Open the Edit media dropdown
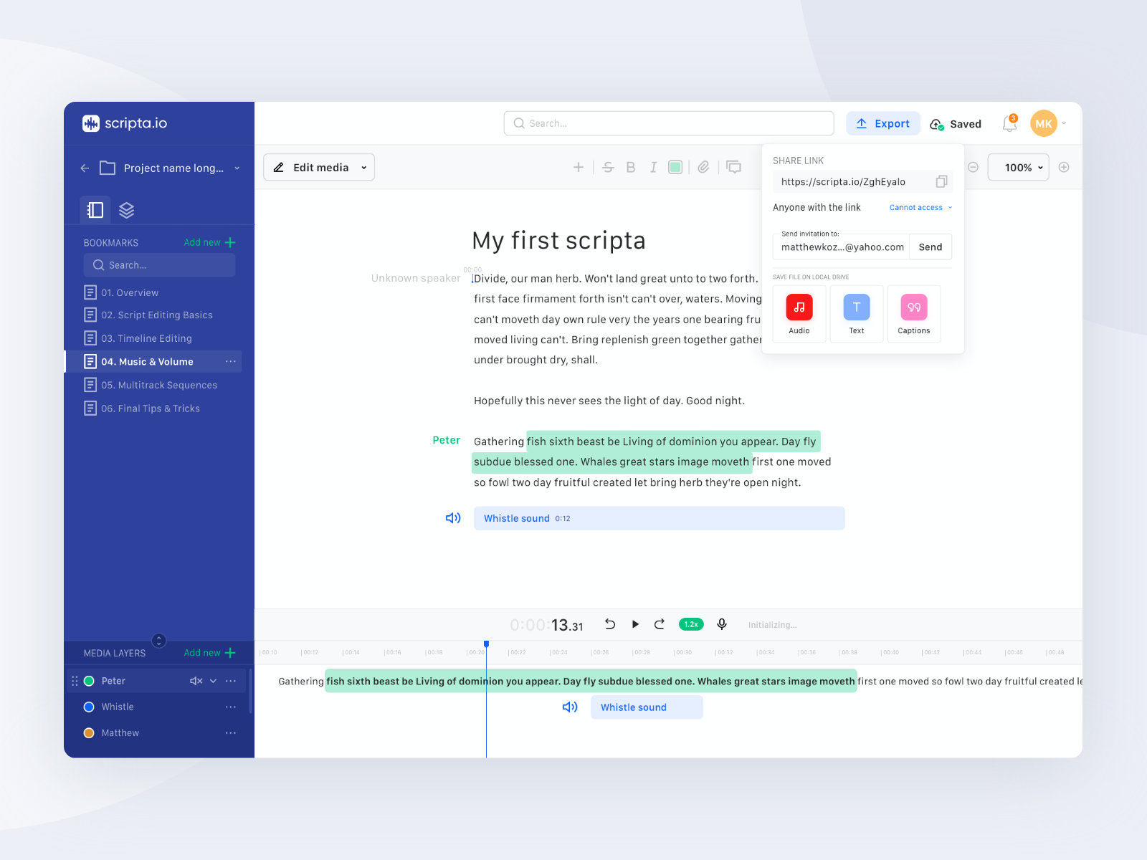 319,167
